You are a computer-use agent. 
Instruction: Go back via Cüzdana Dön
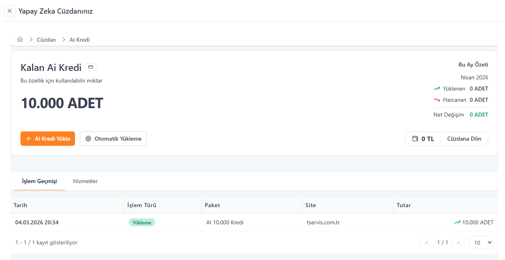click(464, 139)
